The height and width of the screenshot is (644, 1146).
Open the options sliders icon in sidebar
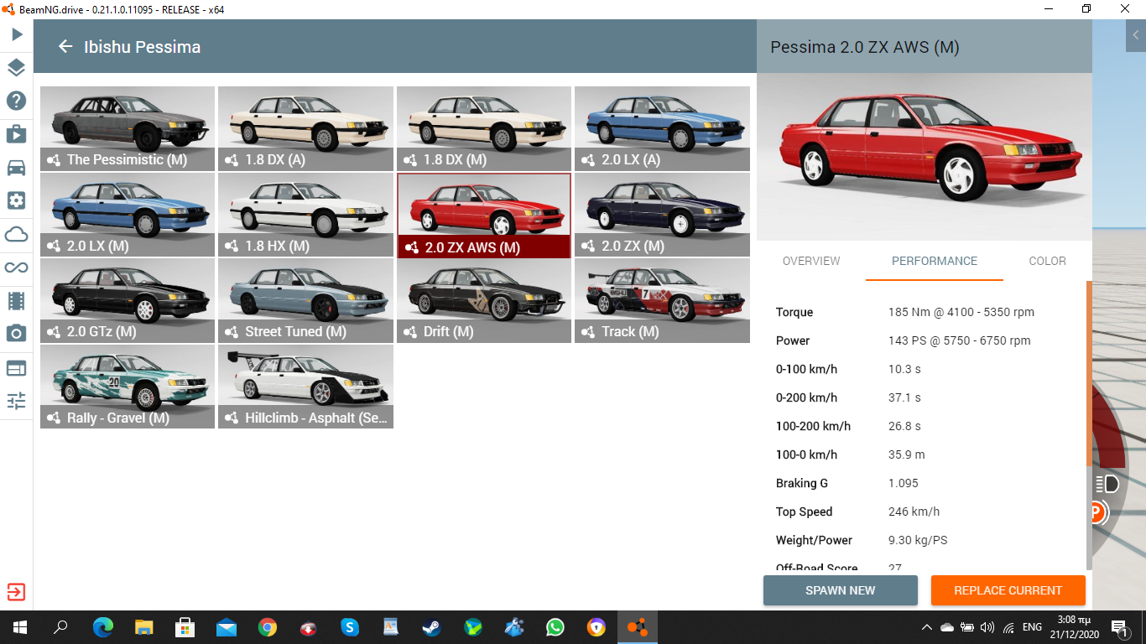tap(17, 400)
